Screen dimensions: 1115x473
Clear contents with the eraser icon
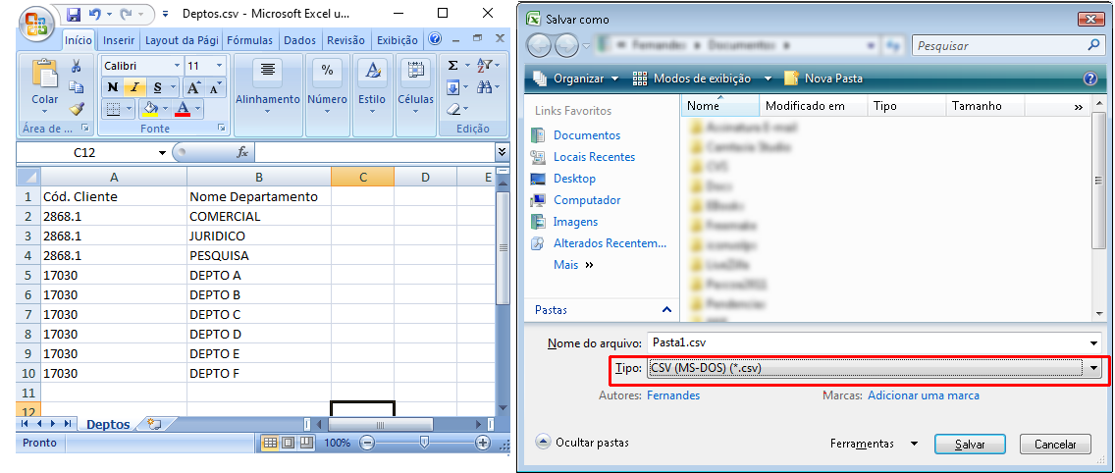[x=453, y=109]
